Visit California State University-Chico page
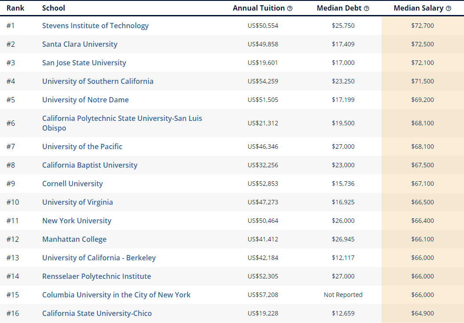 [97, 313]
